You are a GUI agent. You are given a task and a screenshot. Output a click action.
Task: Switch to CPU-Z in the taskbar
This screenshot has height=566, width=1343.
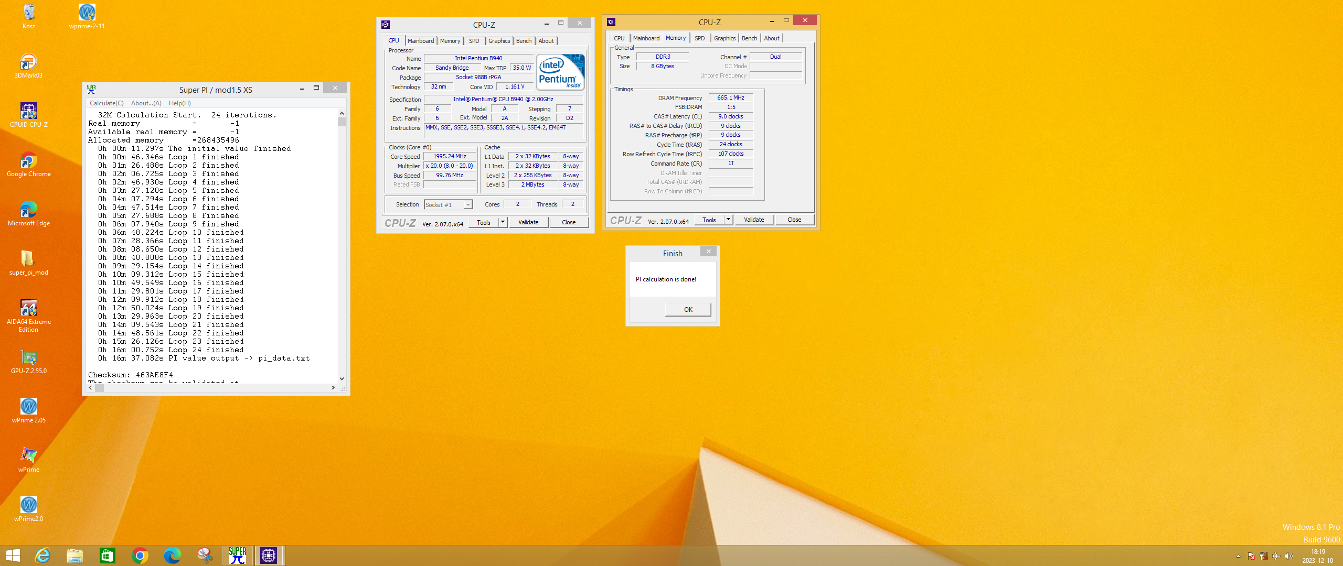269,556
